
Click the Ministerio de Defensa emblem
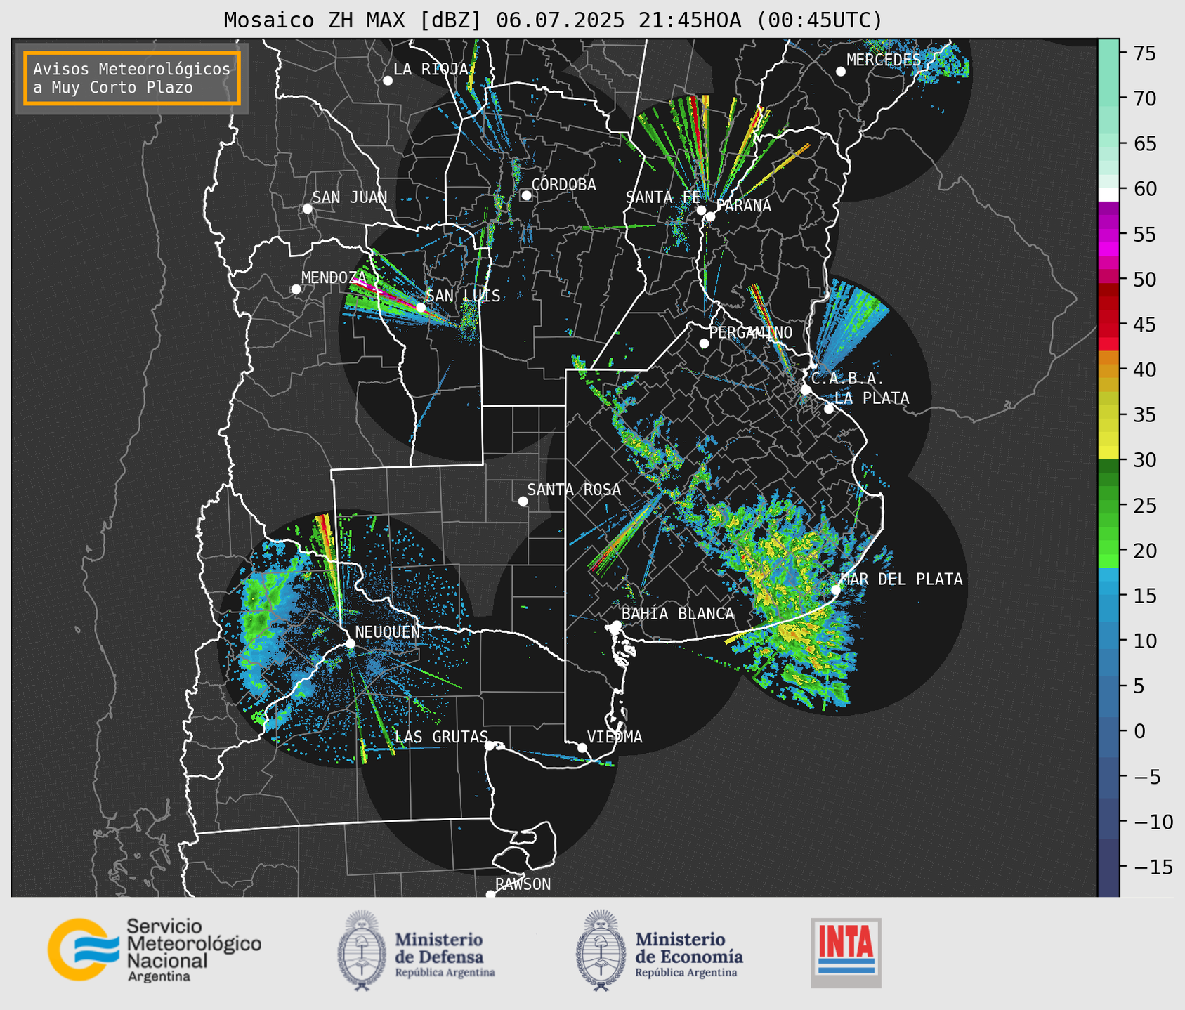362,950
